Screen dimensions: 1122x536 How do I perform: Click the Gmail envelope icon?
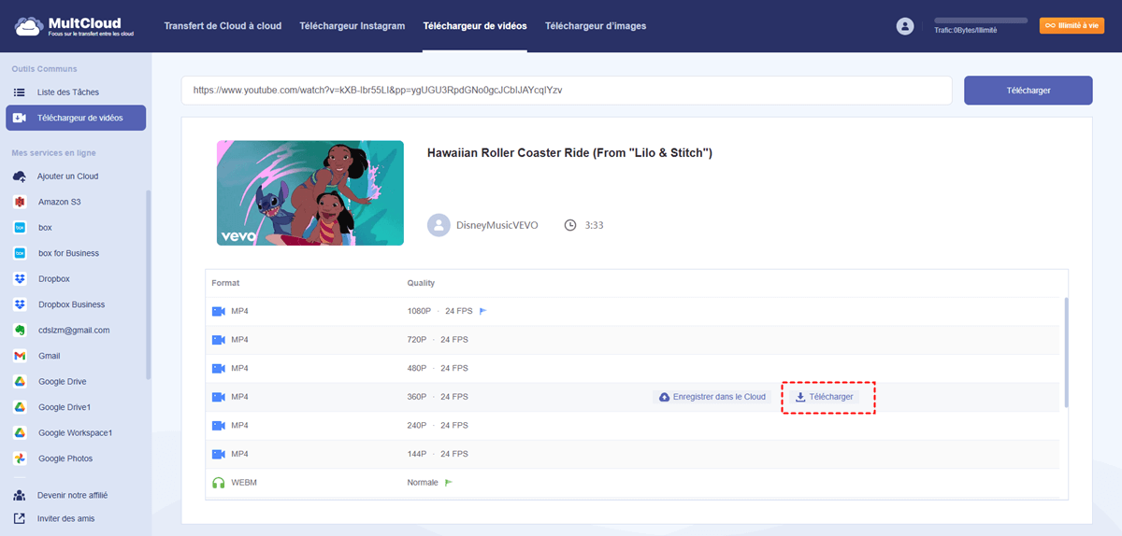point(19,356)
